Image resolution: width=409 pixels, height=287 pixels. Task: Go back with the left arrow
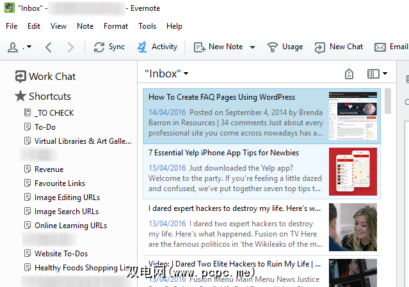tap(48, 47)
